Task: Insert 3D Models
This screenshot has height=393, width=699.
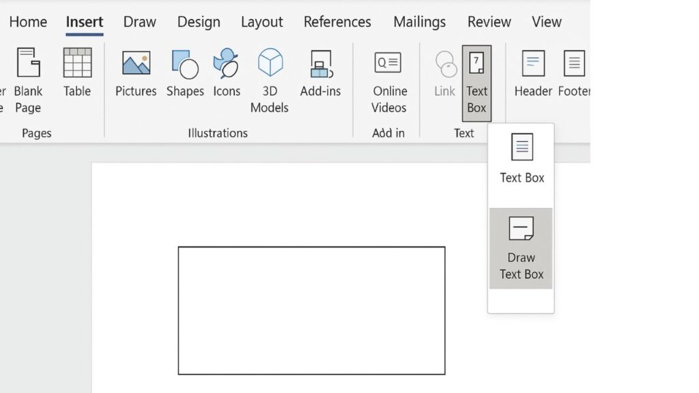Action: pos(270,81)
